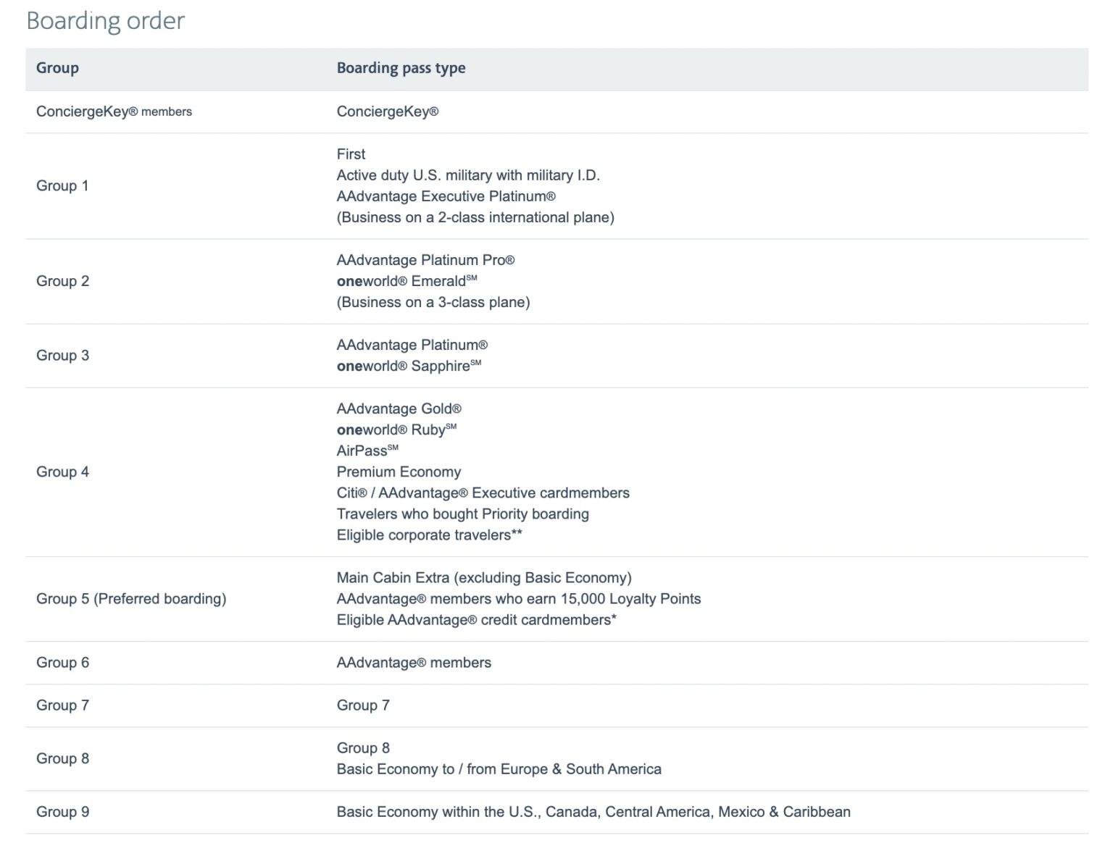This screenshot has width=1113, height=851.
Task: Click the "Group 1" row label
Action: pyautogui.click(x=62, y=185)
